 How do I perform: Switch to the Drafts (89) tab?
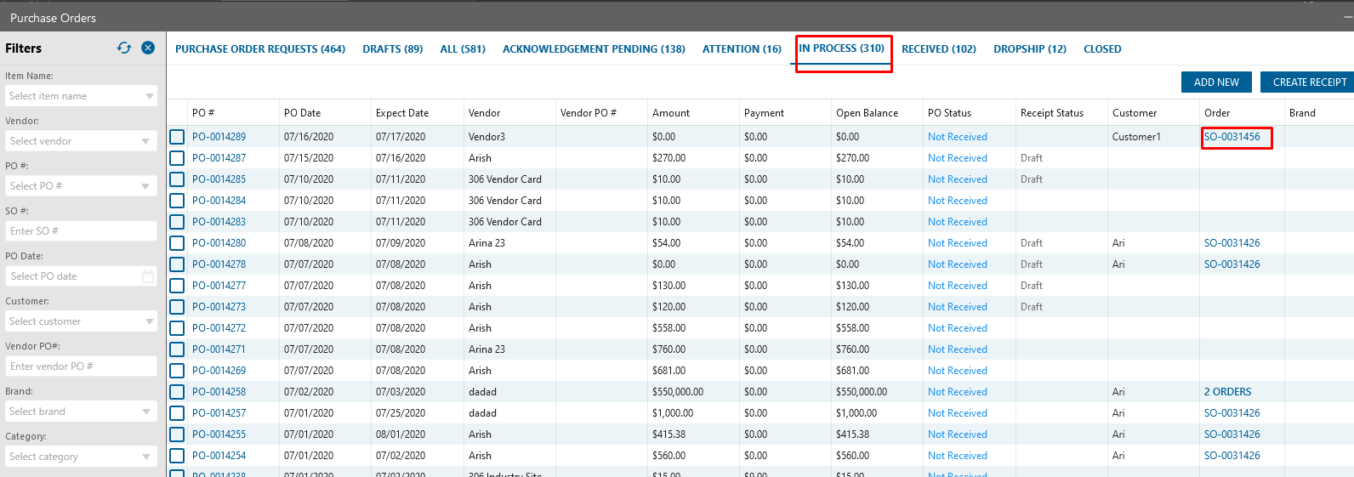(392, 49)
